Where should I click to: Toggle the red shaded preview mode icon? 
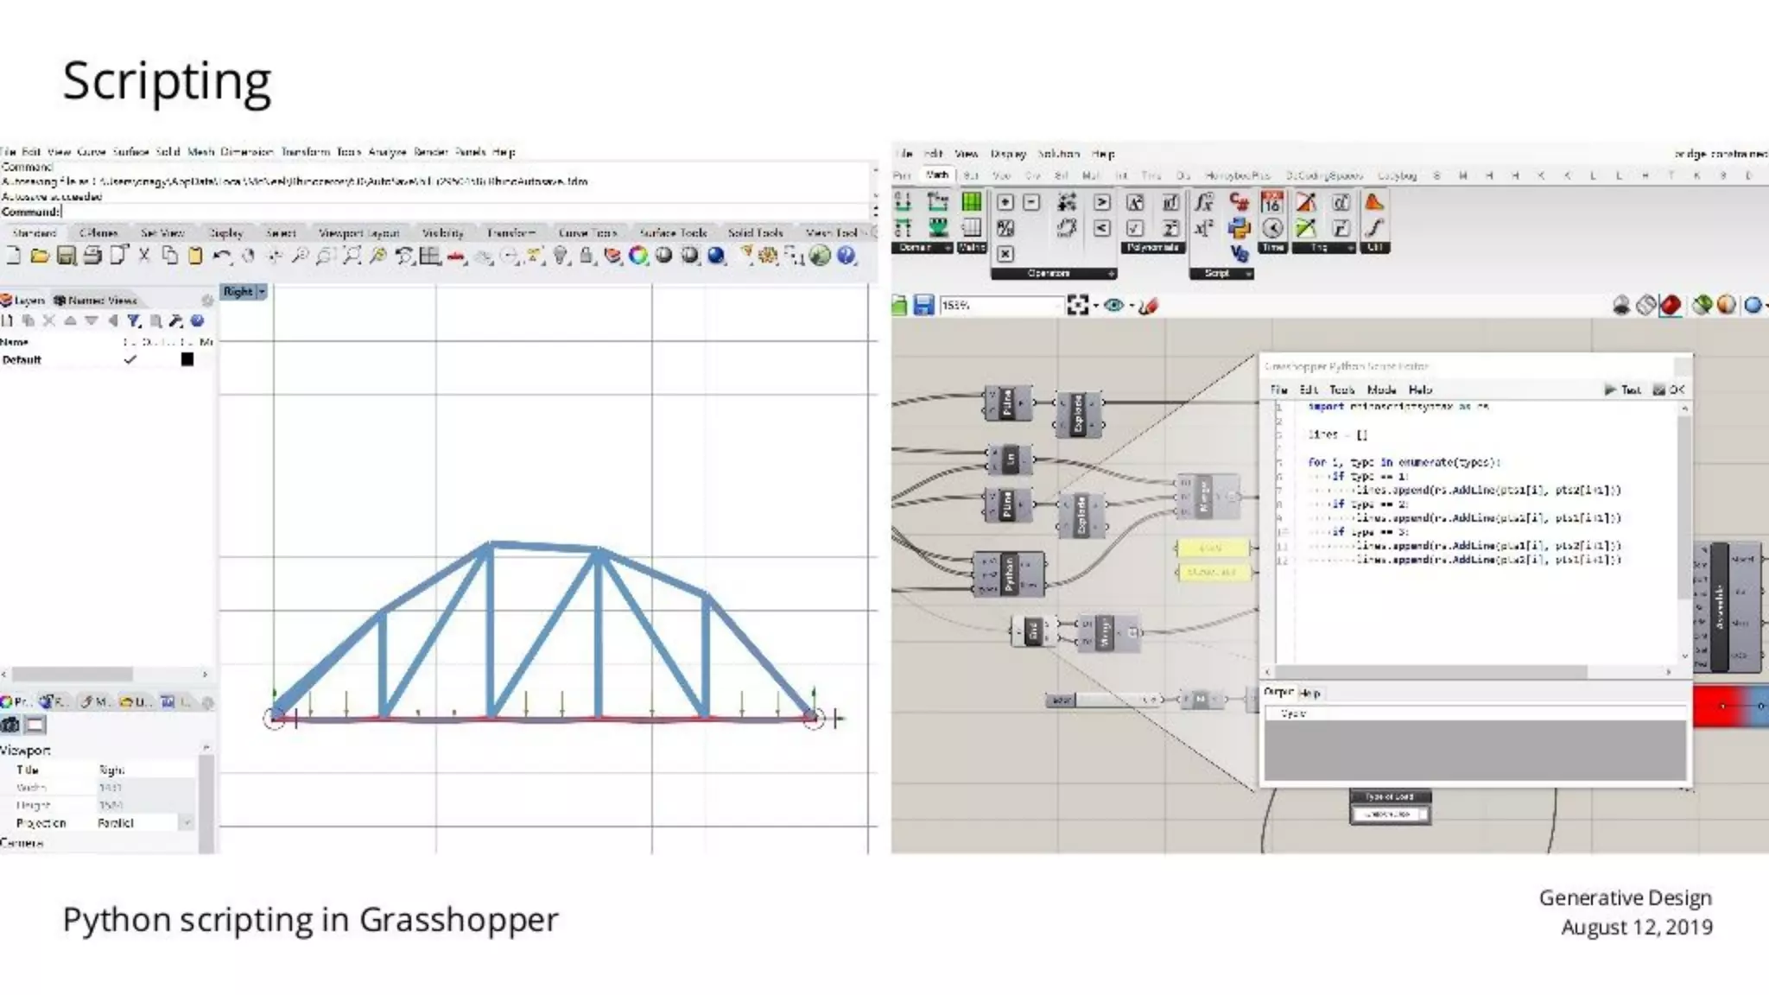(x=1671, y=305)
